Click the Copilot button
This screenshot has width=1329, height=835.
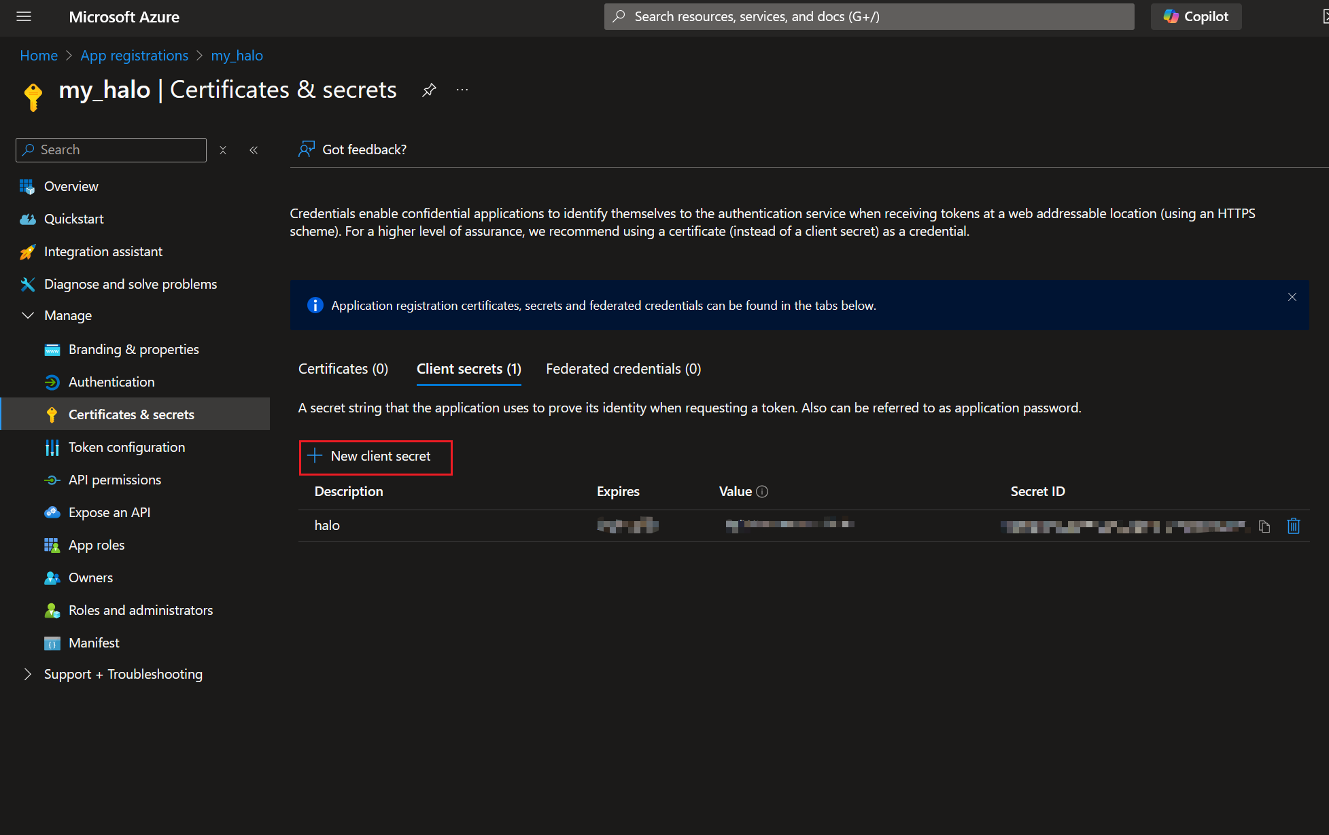pos(1196,16)
